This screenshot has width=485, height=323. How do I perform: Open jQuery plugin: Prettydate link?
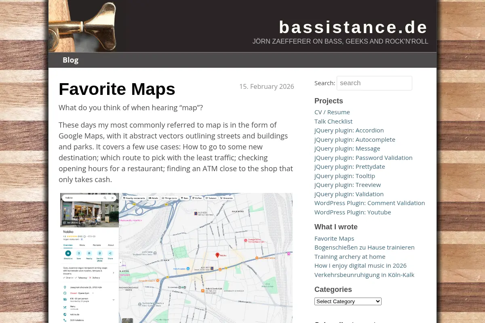pyautogui.click(x=350, y=167)
